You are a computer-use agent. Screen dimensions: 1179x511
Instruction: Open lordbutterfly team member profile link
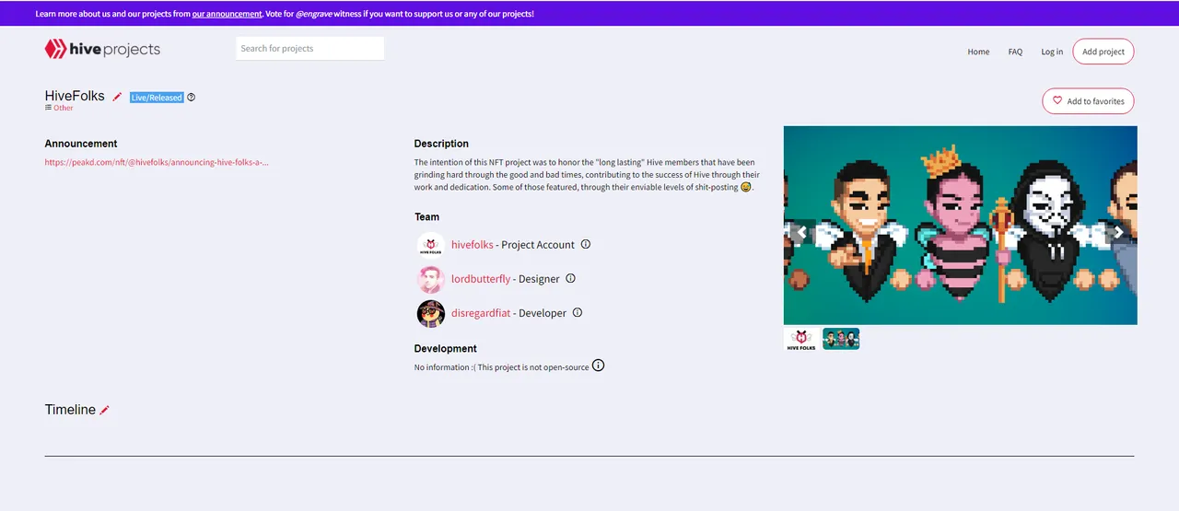click(x=481, y=279)
